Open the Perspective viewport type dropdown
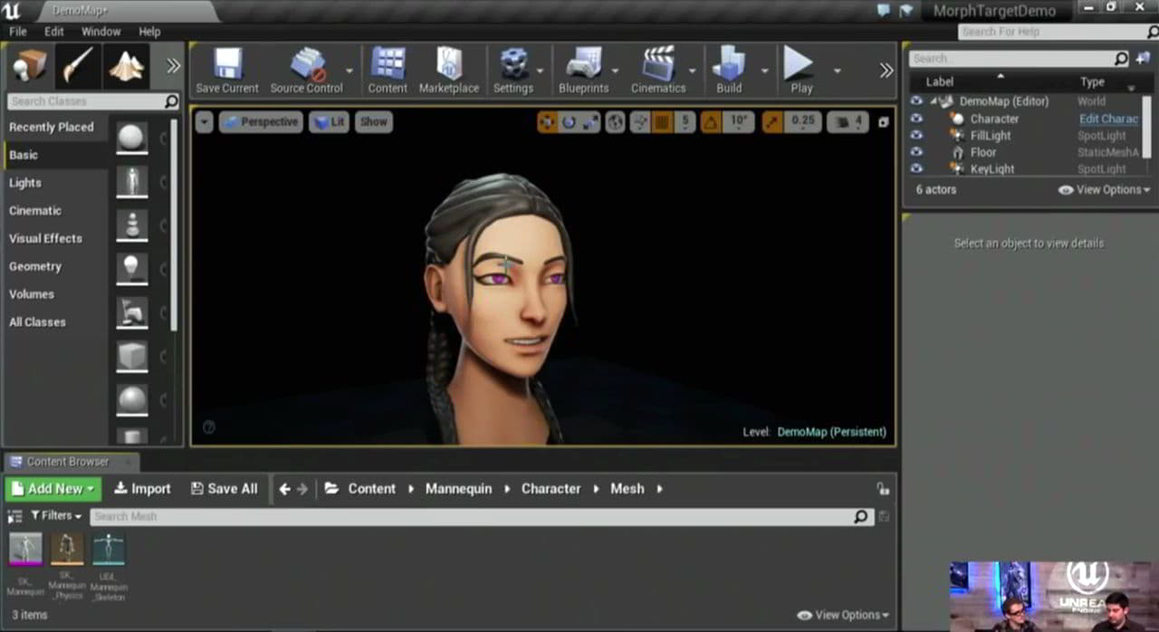This screenshot has height=632, width=1159. (x=260, y=121)
